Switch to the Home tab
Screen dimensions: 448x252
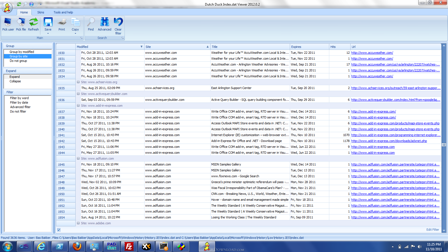click(x=24, y=12)
